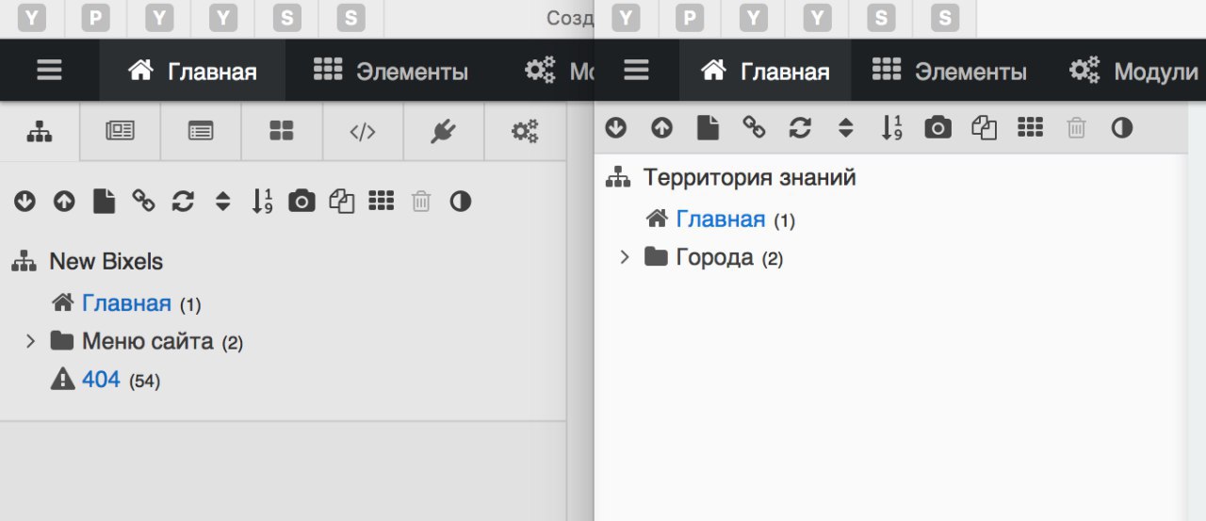The image size is (1206, 521).
Task: Expand the Города folder
Action: [624, 257]
